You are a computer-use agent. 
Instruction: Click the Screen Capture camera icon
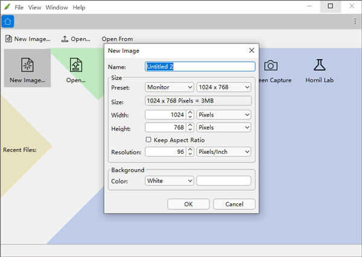(x=271, y=66)
